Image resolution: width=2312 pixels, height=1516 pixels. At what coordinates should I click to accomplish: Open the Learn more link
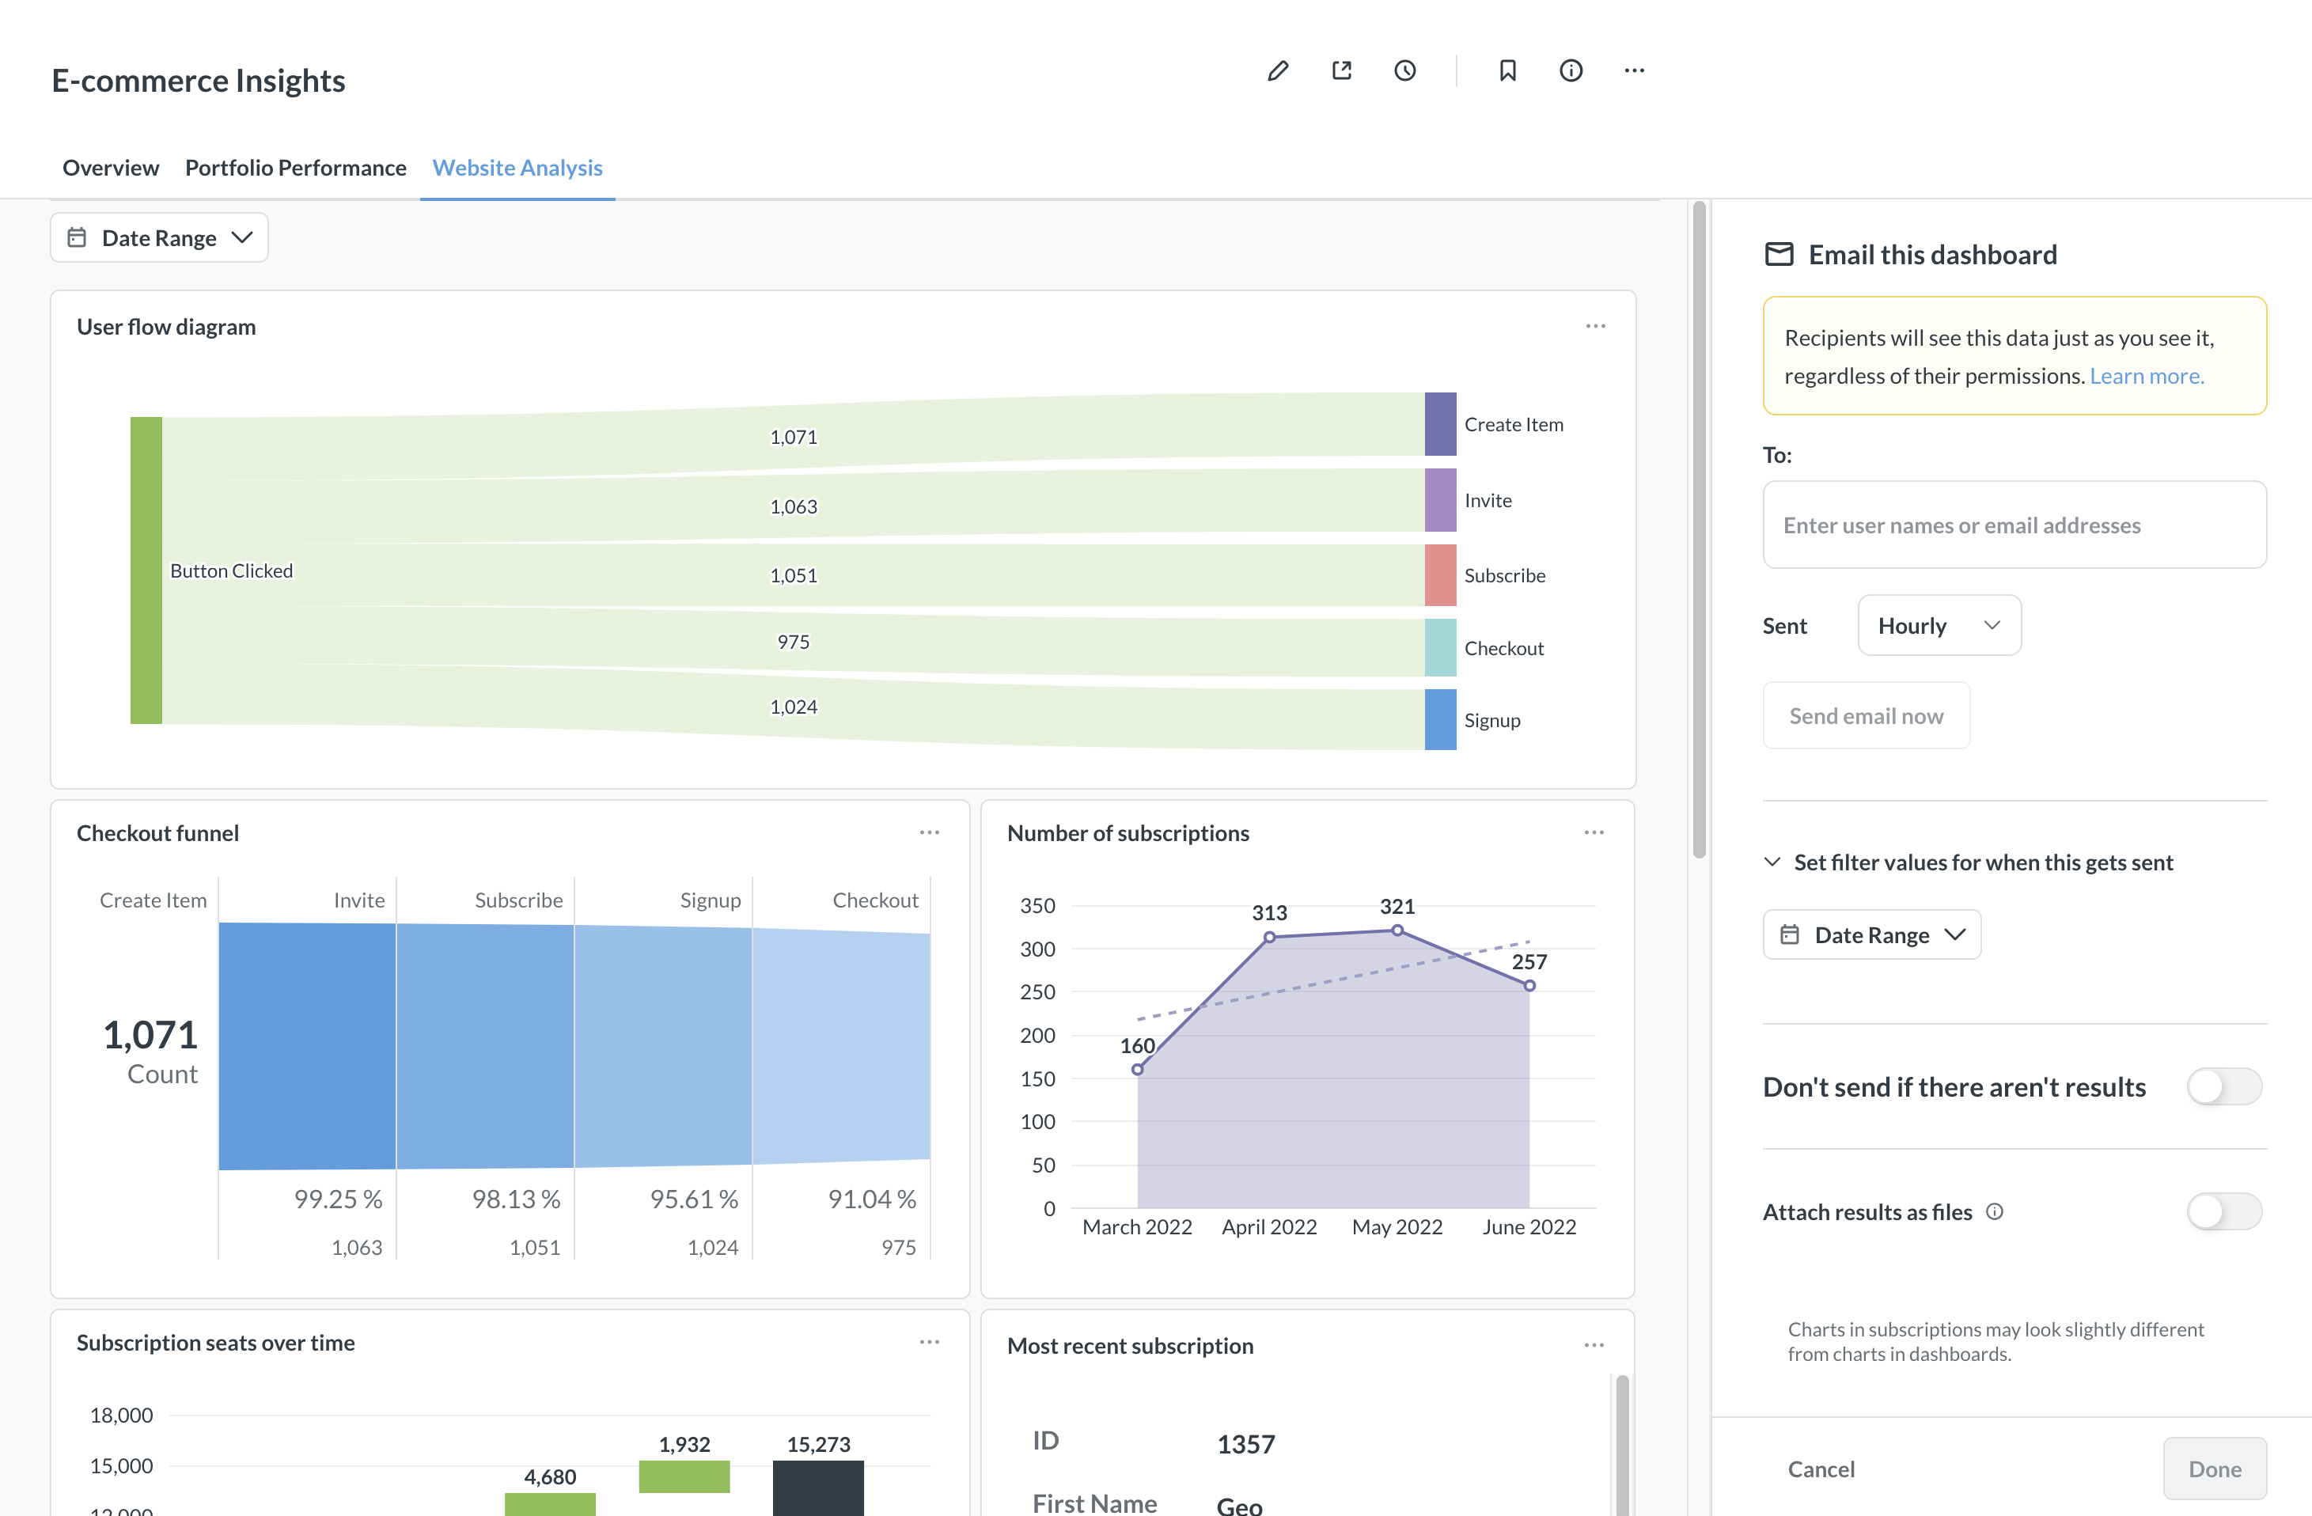(2147, 376)
